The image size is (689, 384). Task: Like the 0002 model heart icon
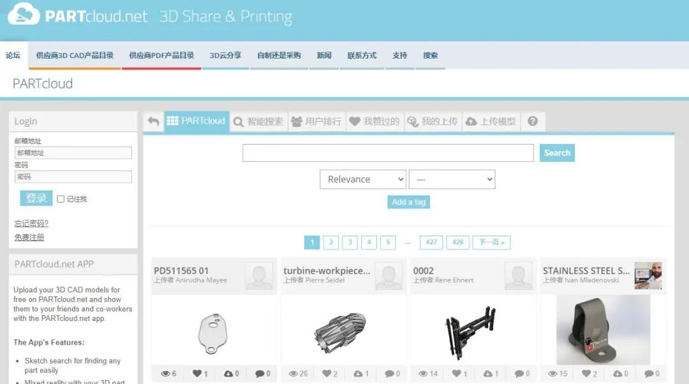pos(457,373)
